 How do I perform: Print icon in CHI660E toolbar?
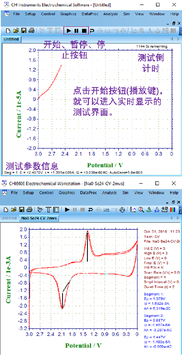(x=29, y=210)
